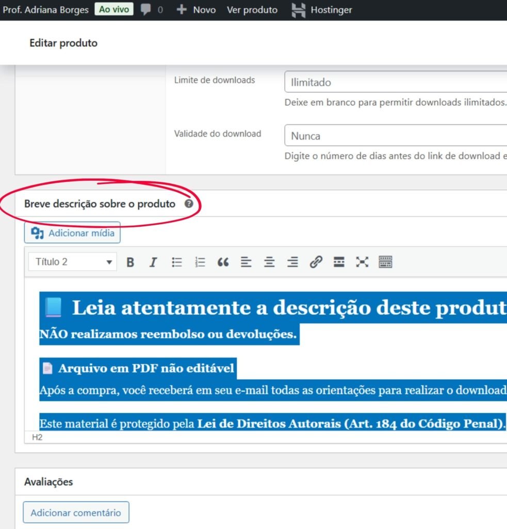This screenshot has width=507, height=529.
Task: Insert the Read More tag
Action: pos(339,262)
